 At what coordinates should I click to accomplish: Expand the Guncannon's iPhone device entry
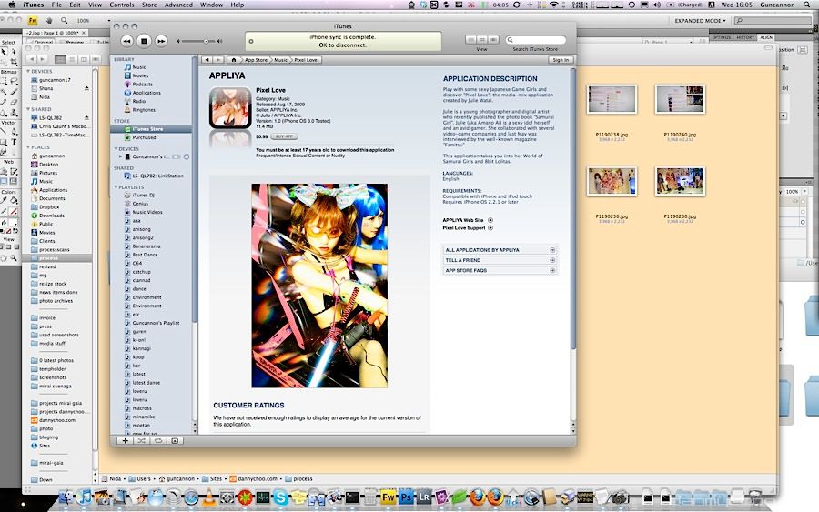pyautogui.click(x=120, y=156)
